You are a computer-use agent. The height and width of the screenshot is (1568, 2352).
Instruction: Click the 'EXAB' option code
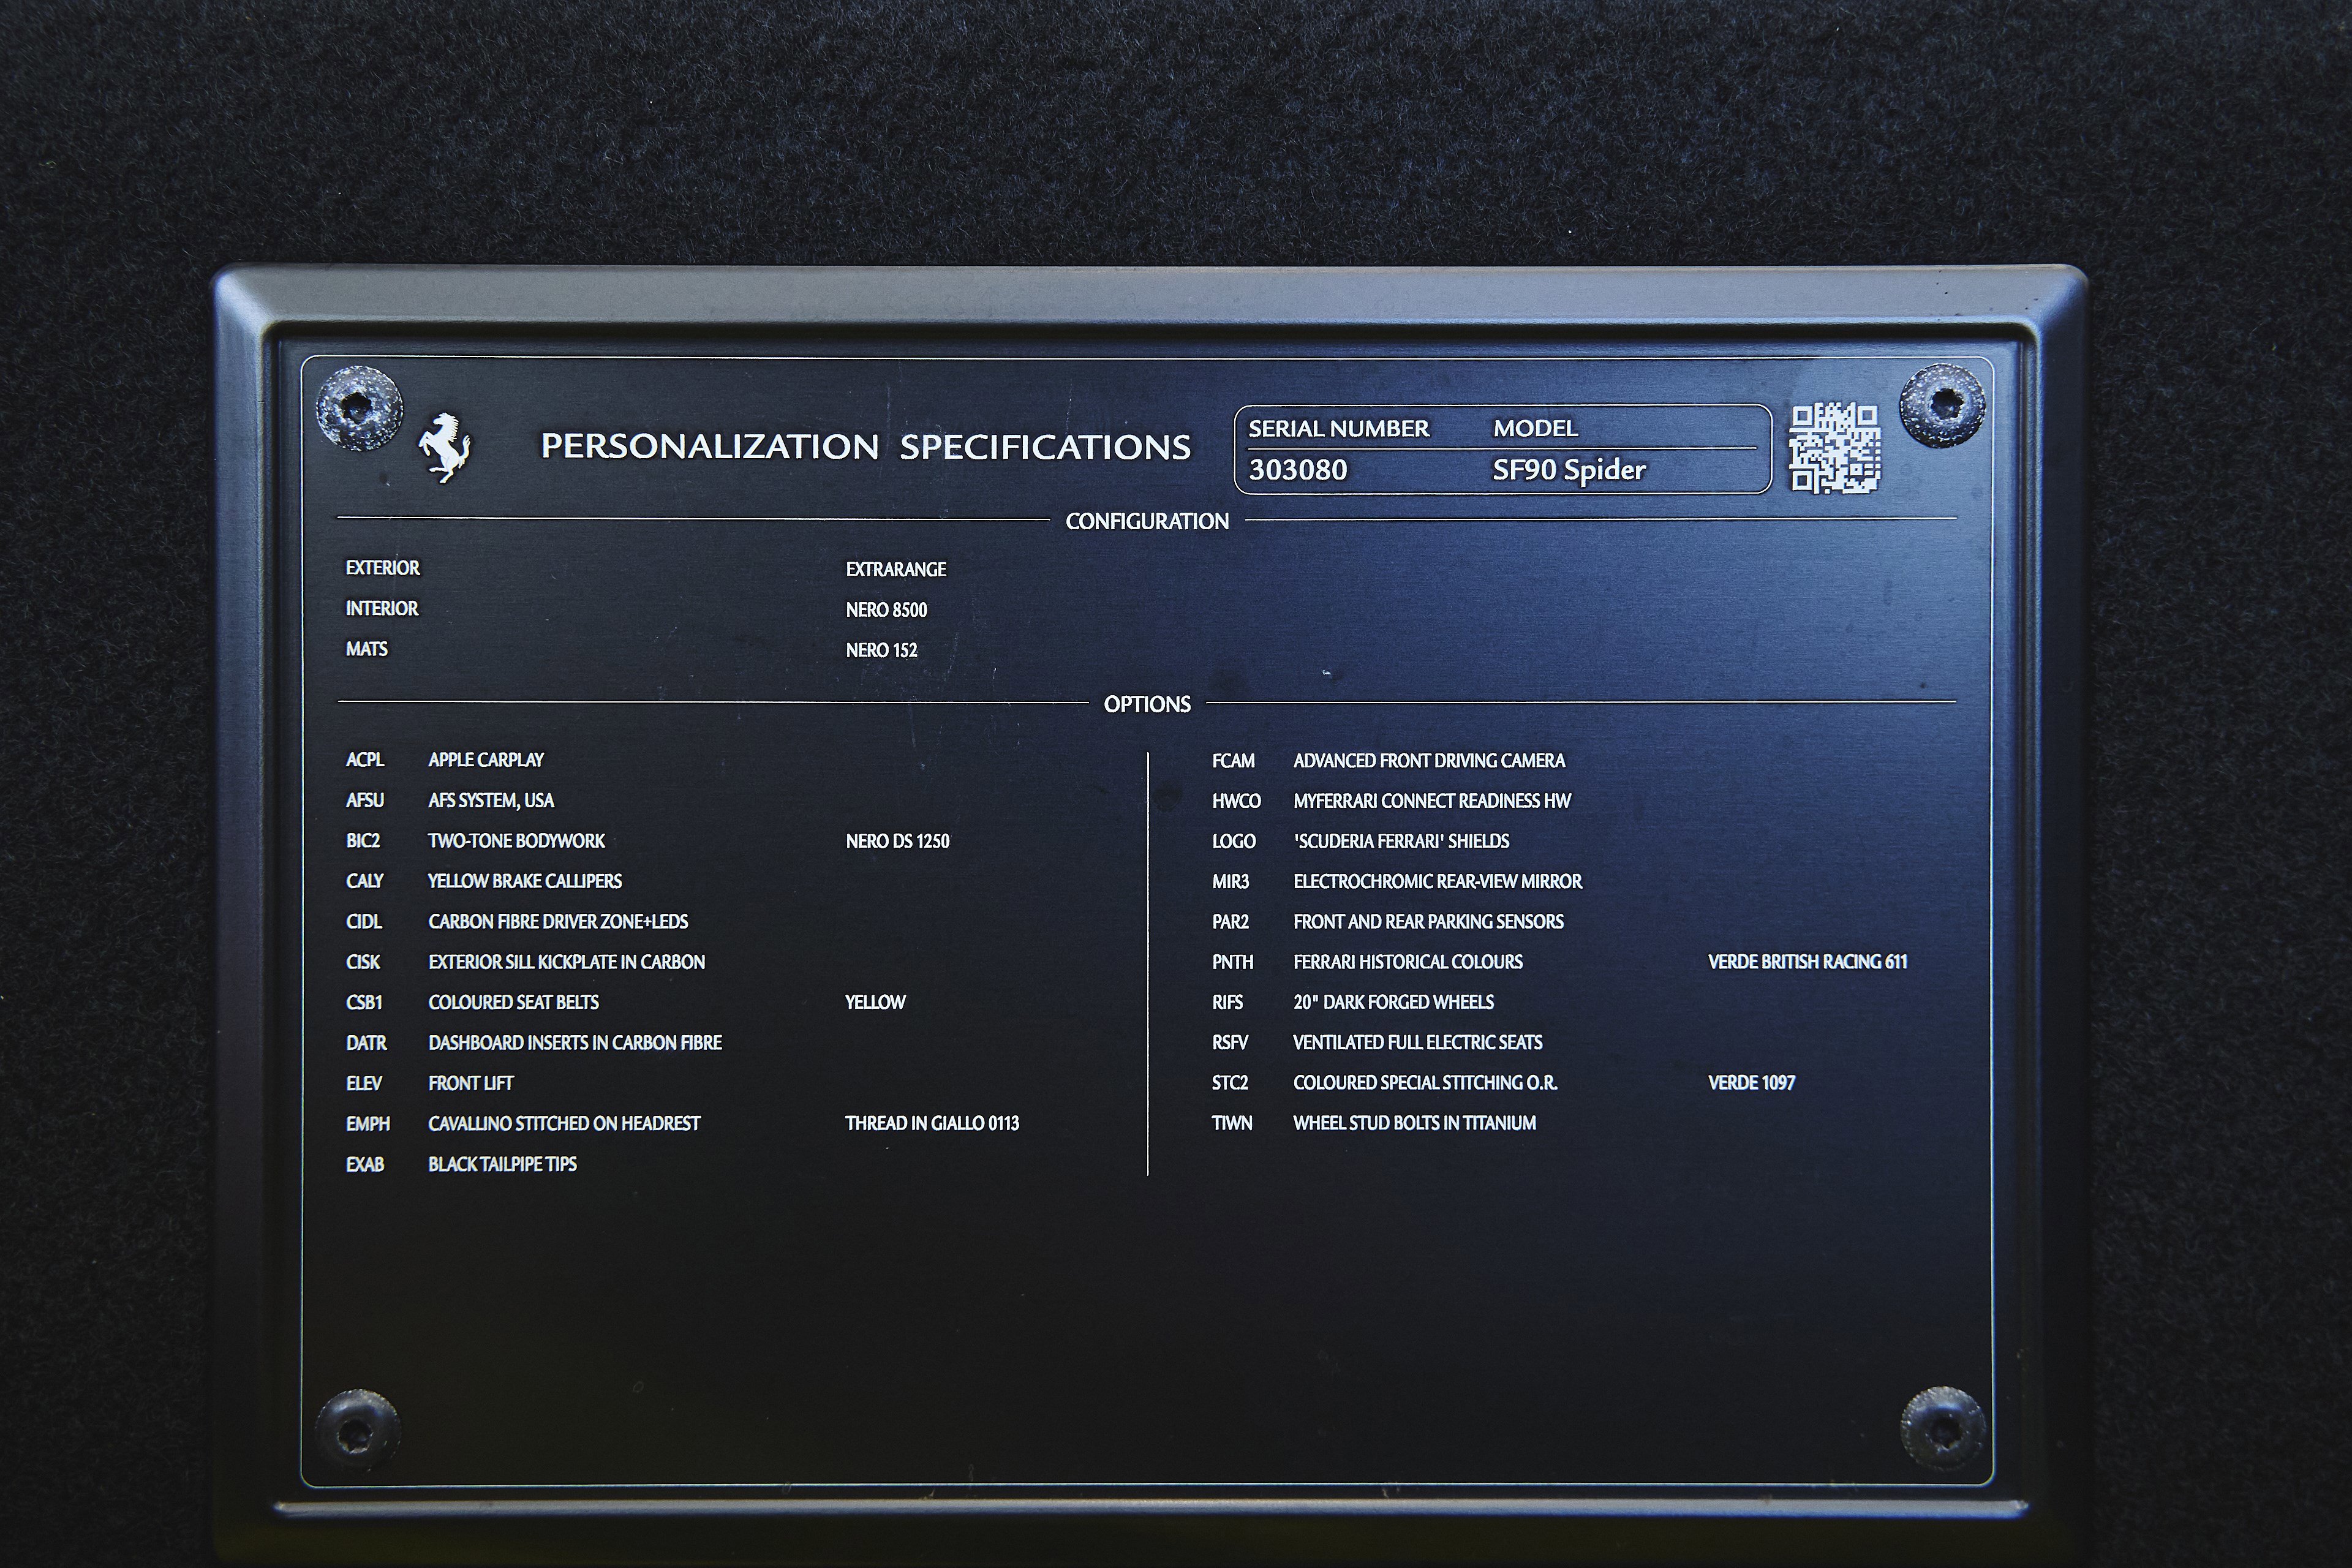tap(365, 1164)
